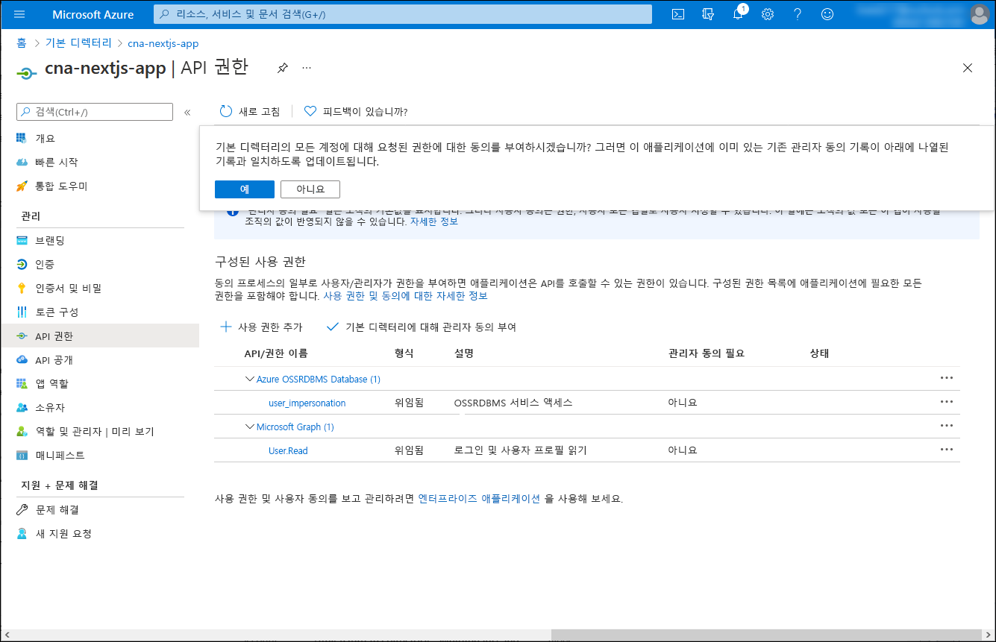Open the feedback smiley icon

pyautogui.click(x=827, y=14)
